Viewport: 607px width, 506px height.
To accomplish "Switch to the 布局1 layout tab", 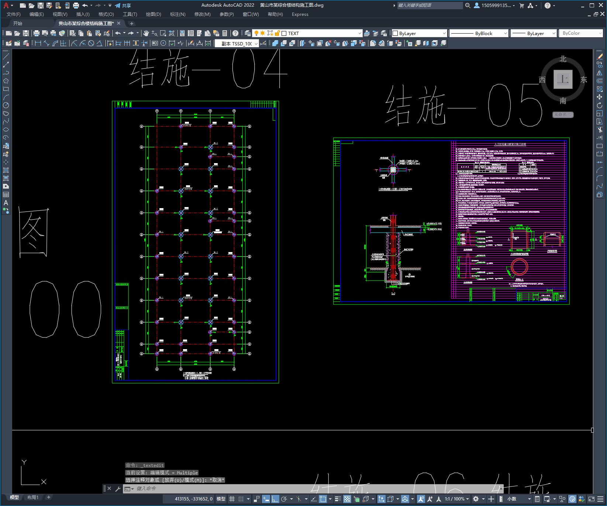I will (x=32, y=498).
